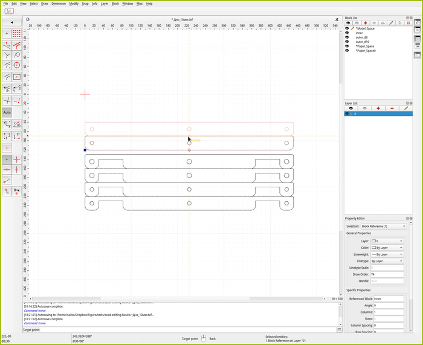Toggle visibility of the inner block
The image size is (423, 345).
347,33
